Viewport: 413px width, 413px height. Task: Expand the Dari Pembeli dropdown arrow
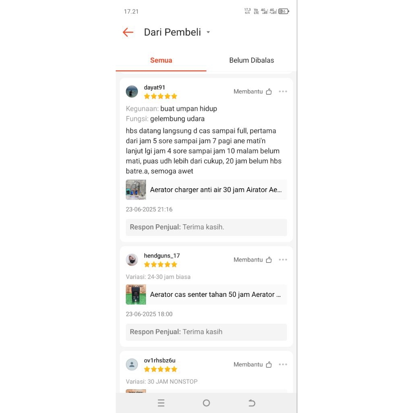208,32
